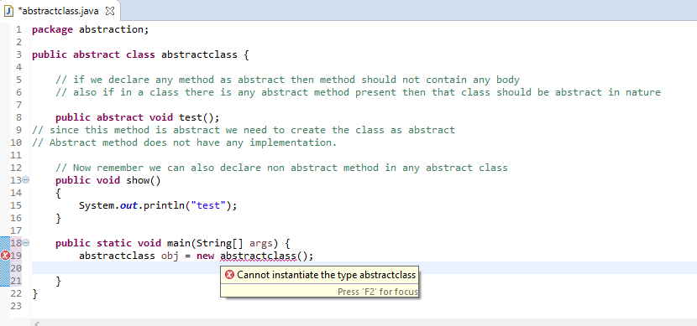Viewport: 697px width, 326px height.
Task: Collapse the main method on line 18
Action: 26,243
